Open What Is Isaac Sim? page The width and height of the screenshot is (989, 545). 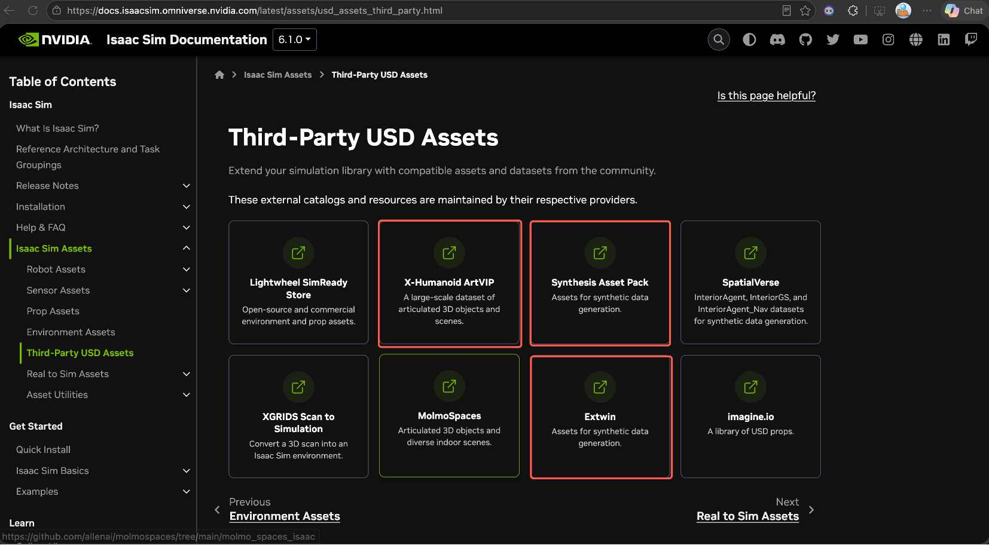(57, 128)
